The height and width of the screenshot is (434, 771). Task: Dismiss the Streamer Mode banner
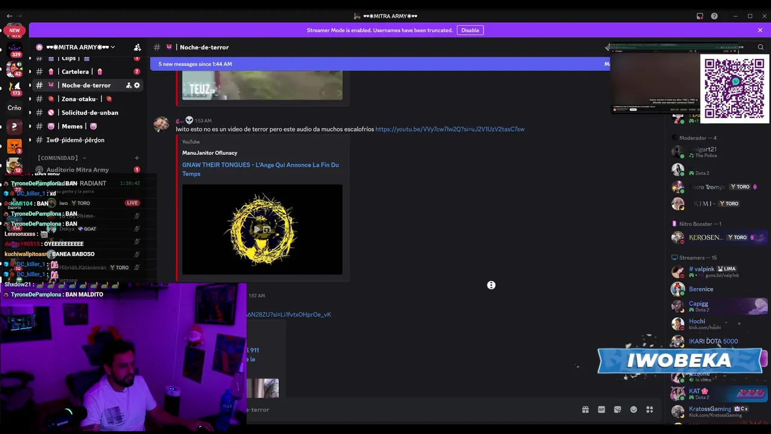tap(760, 30)
